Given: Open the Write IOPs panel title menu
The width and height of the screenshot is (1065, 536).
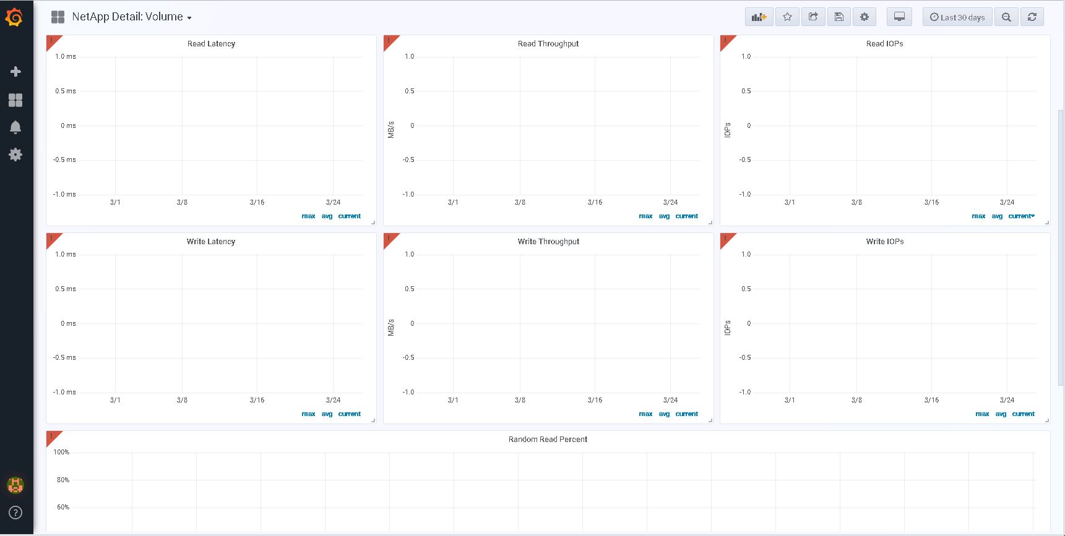Looking at the screenshot, I should click(885, 242).
